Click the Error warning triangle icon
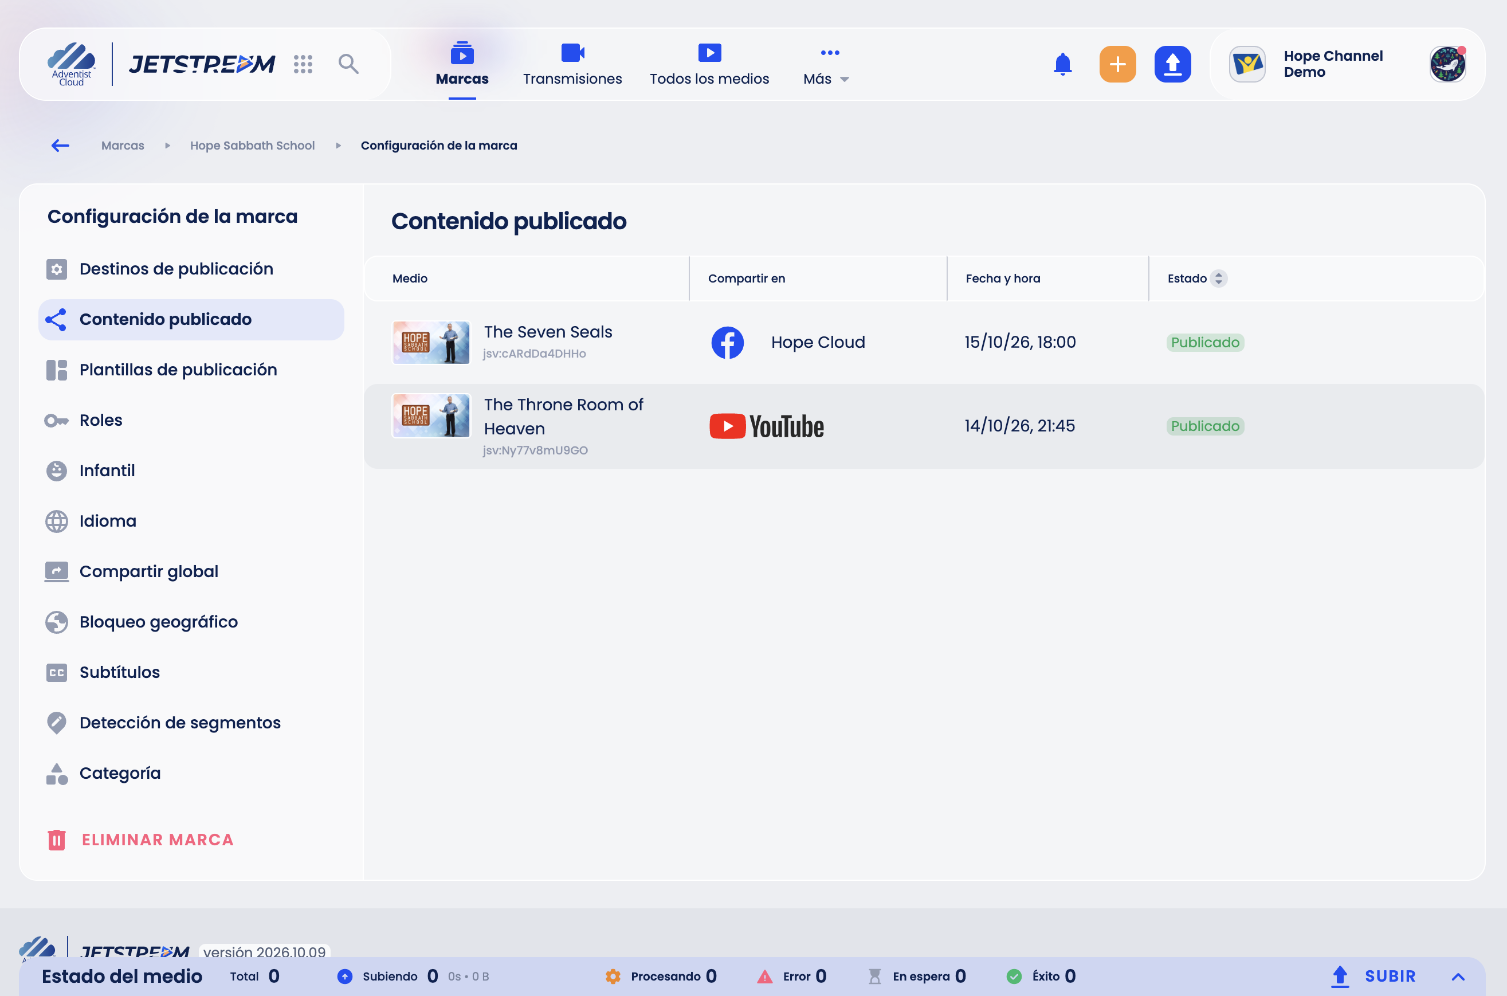Screen dimensions: 1507x996 point(764,977)
